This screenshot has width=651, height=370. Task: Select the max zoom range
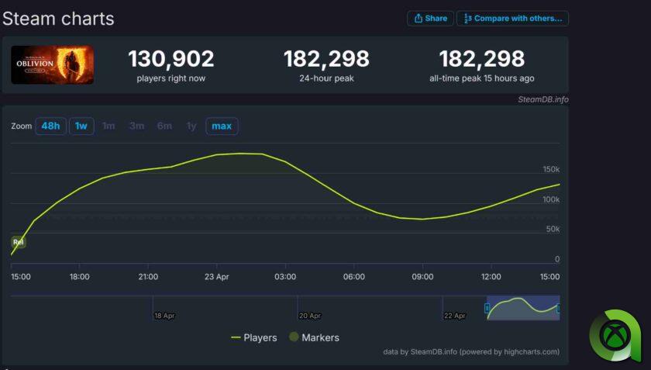point(222,126)
